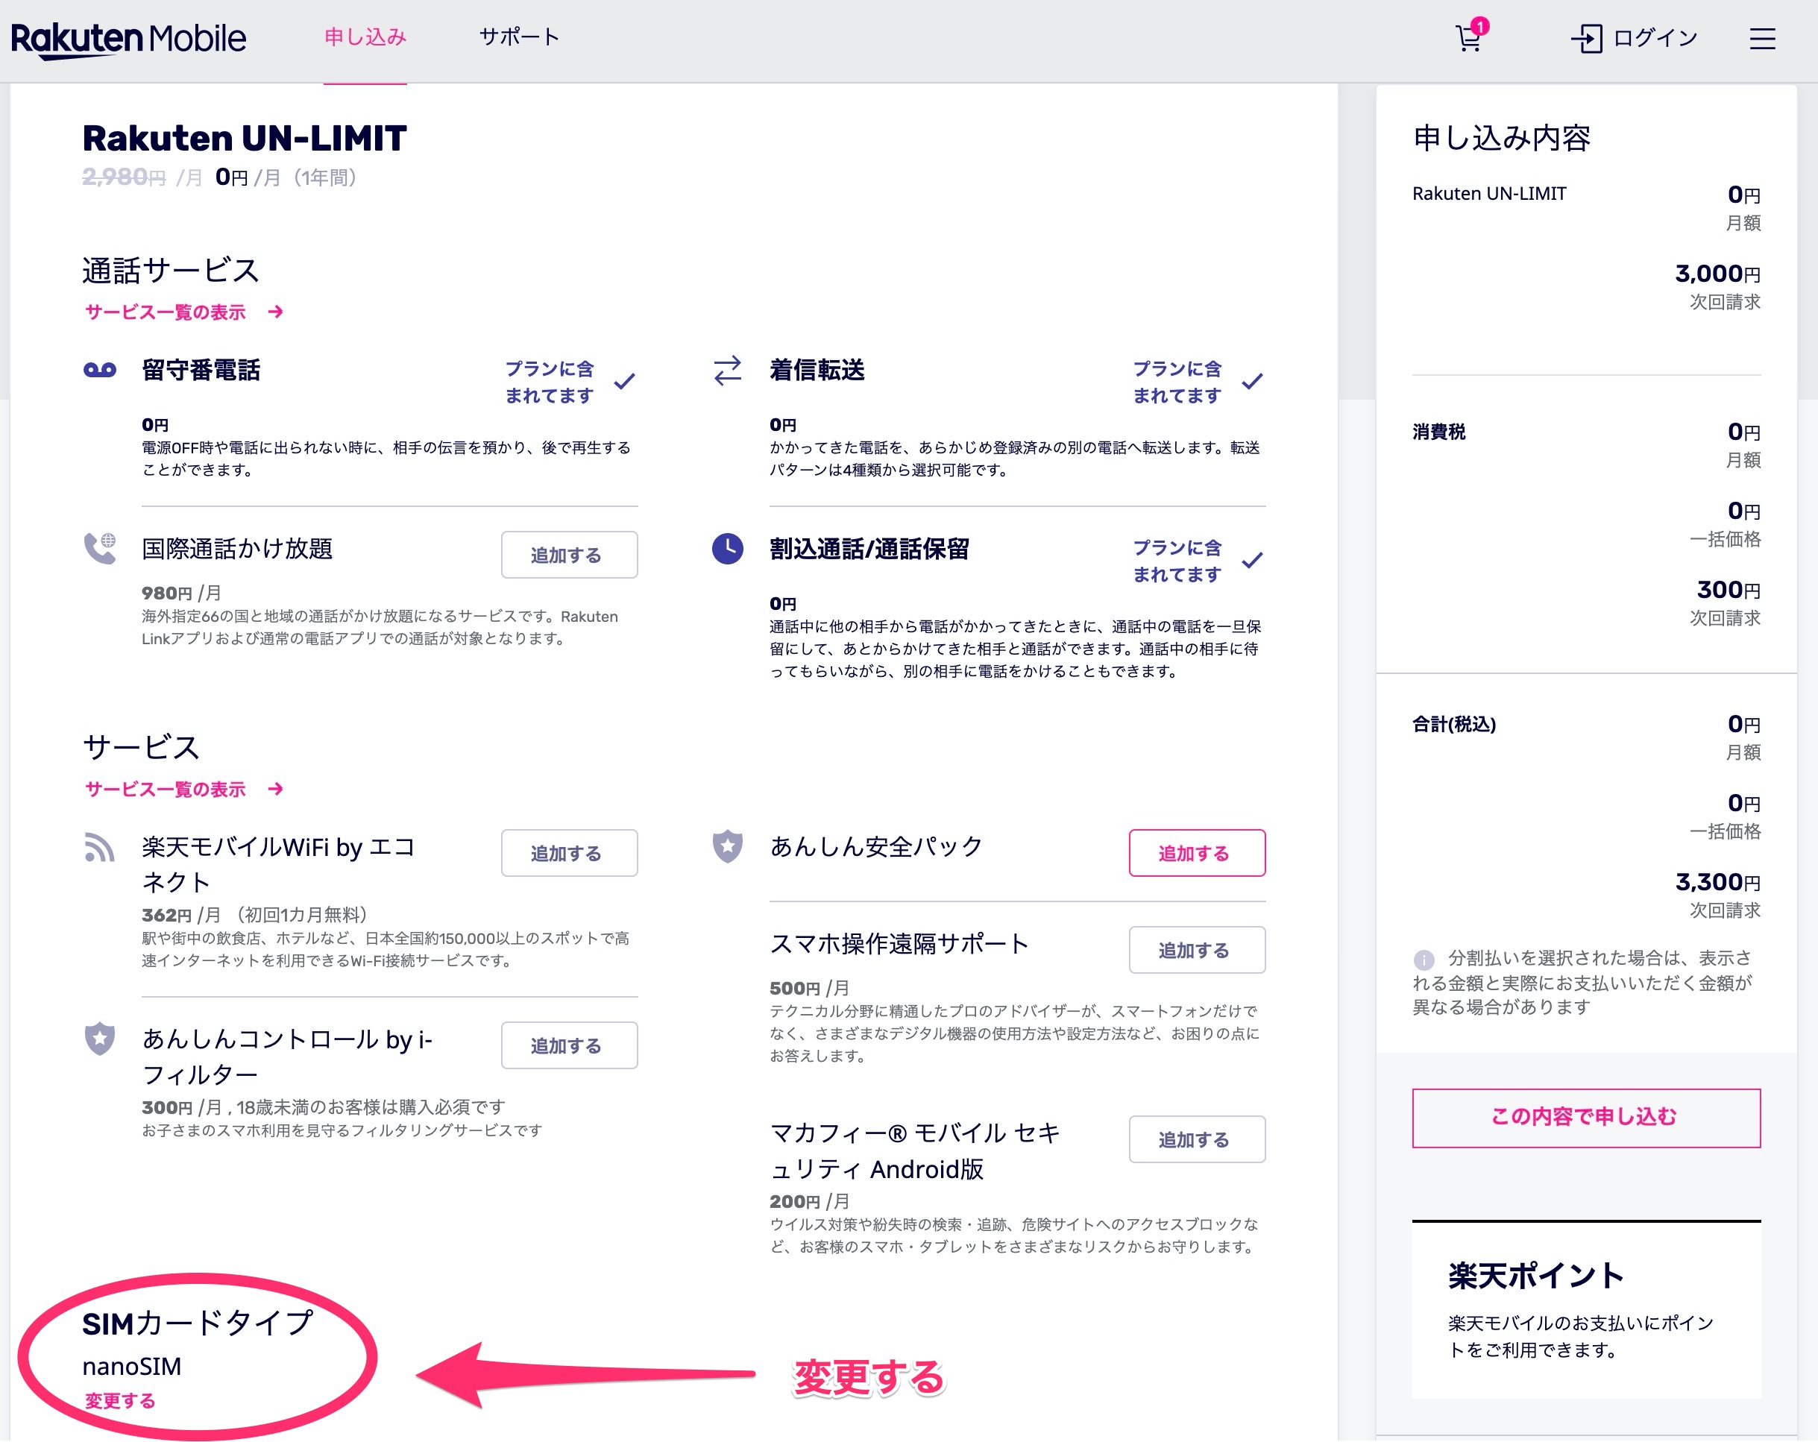Click 300円 consumption tax next billing
The height and width of the screenshot is (1442, 1818).
1729,591
